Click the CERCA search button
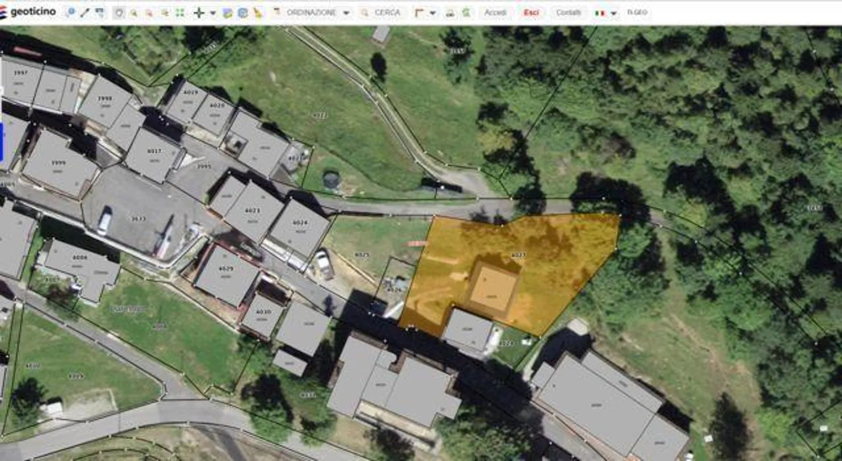Screen dimensions: 842x461 click(x=381, y=12)
